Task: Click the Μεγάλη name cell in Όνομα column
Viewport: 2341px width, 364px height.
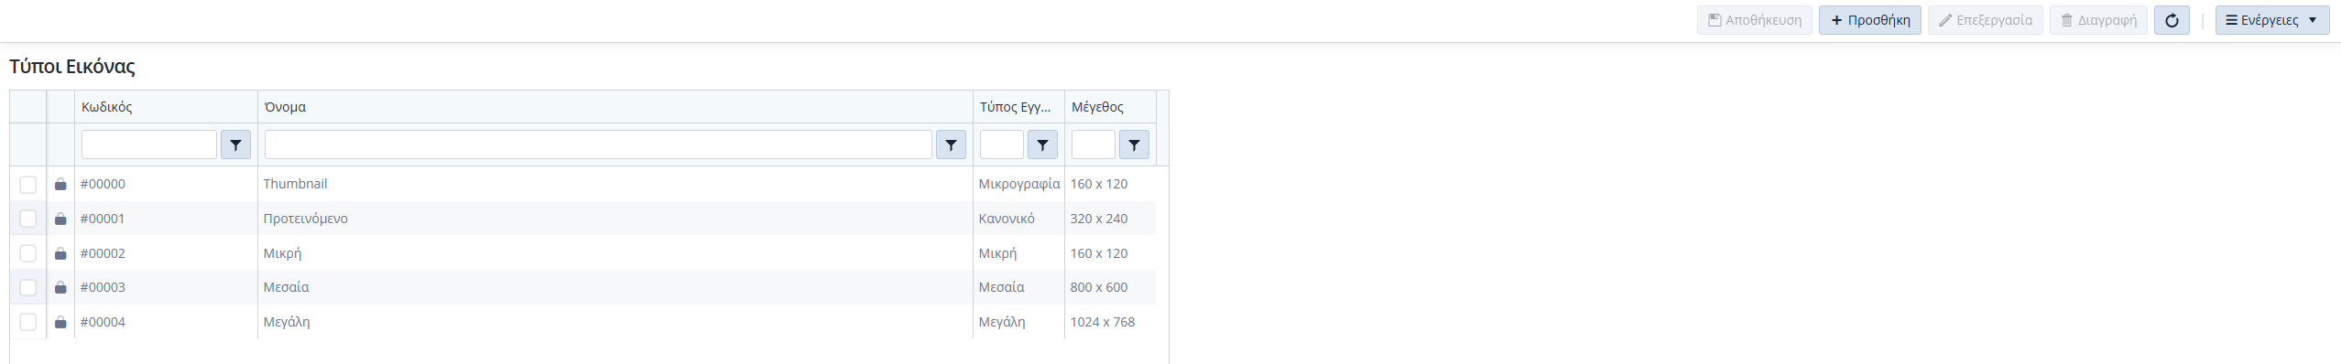Action: pos(615,322)
